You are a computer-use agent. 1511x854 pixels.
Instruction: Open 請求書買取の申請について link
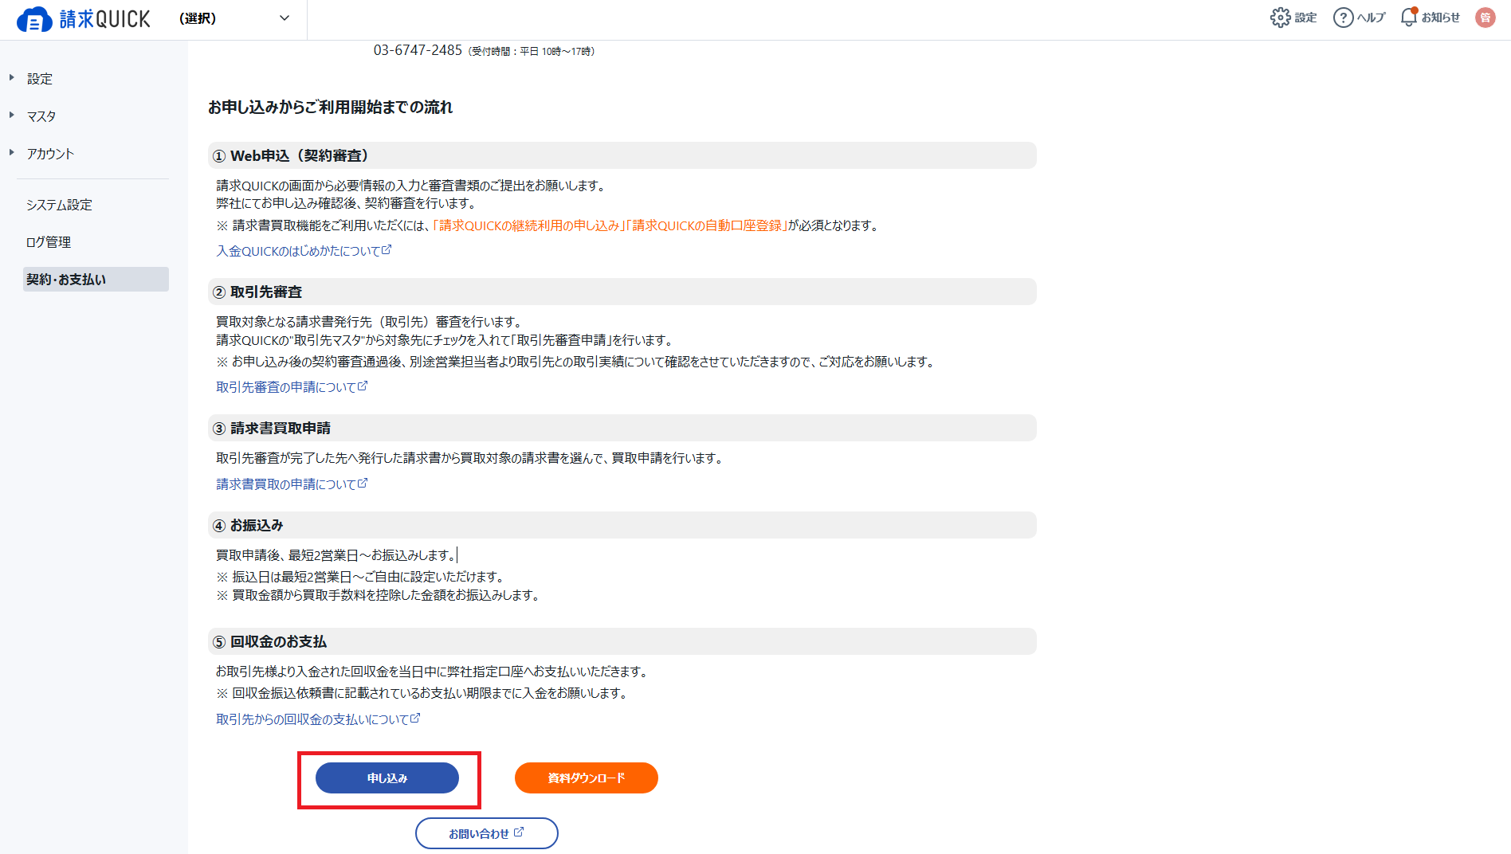(292, 484)
